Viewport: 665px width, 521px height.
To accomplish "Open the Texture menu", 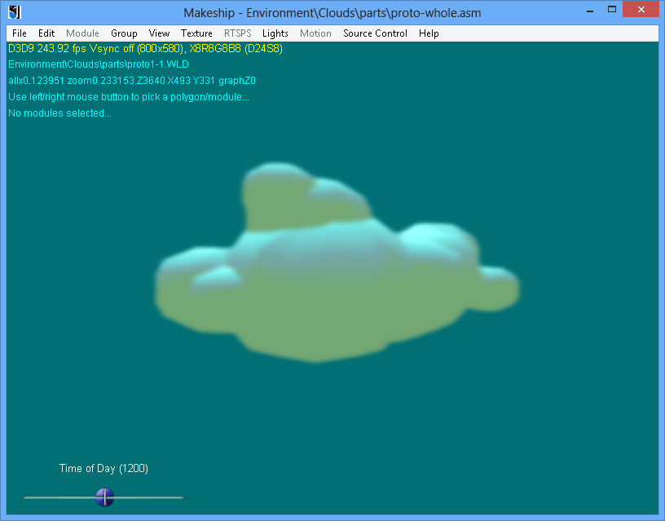I will [196, 33].
